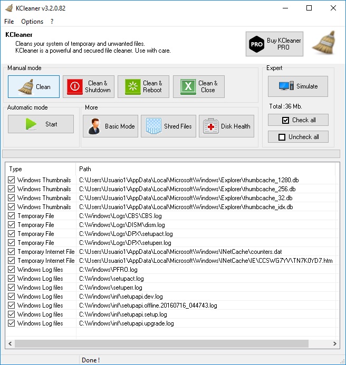Click the large broom logo in header
This screenshot has height=365, width=346.
[324, 42]
